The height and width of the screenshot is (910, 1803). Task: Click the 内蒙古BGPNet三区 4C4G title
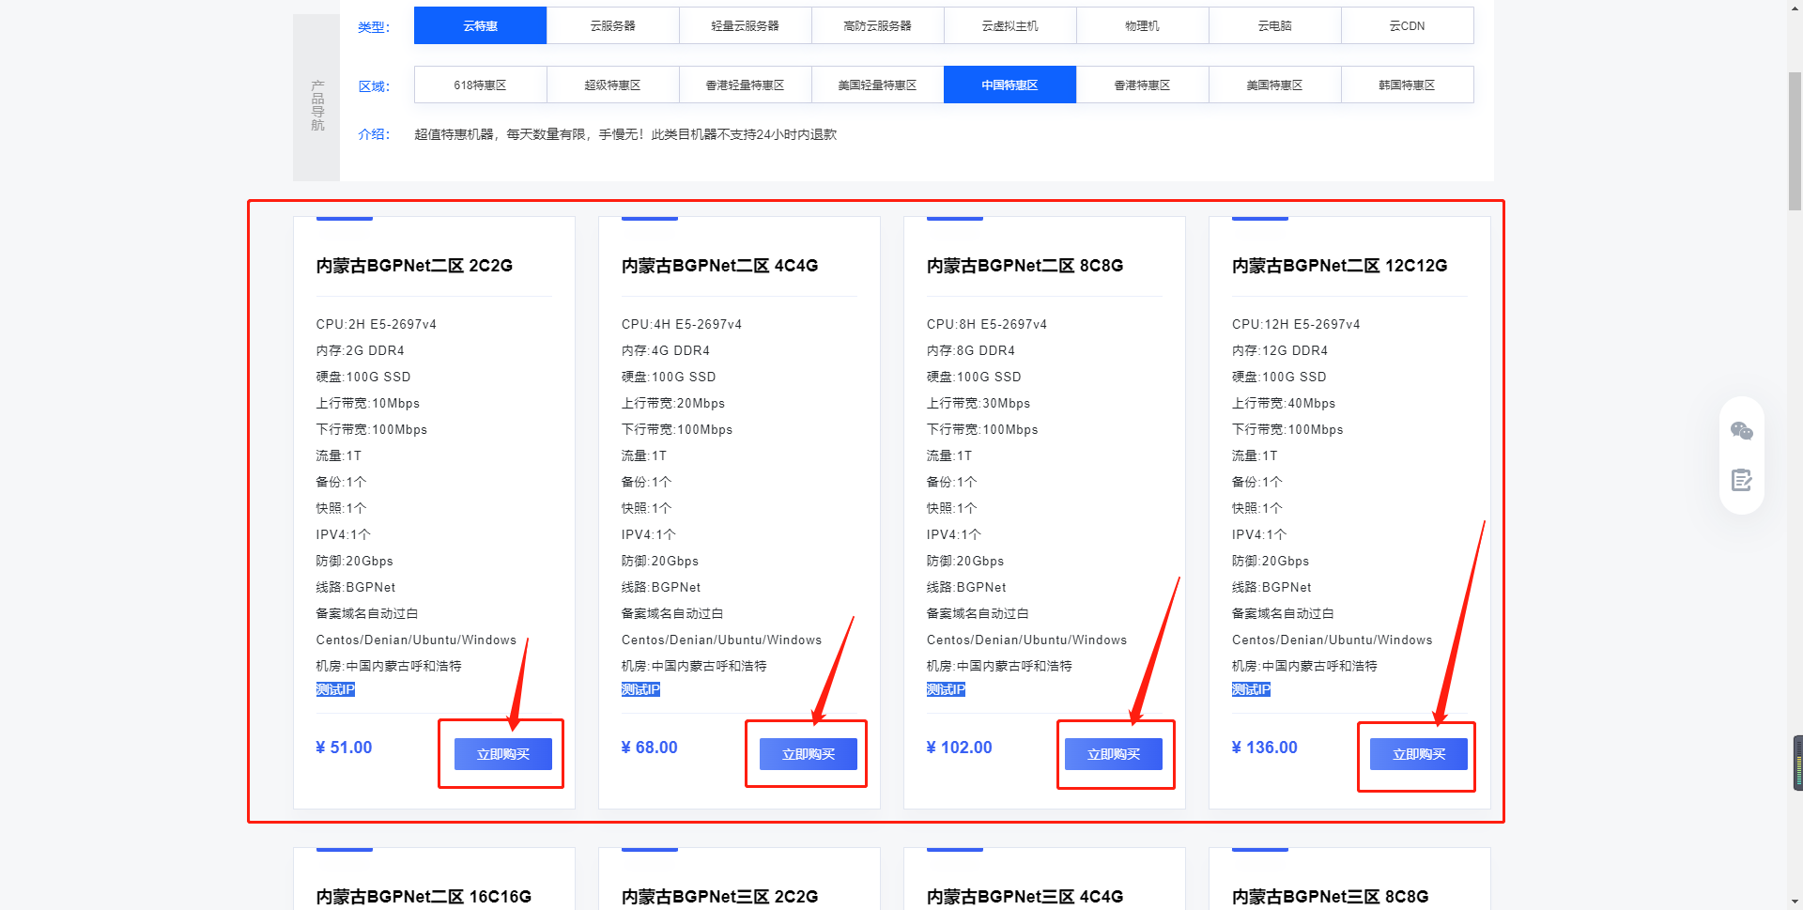point(1025,897)
